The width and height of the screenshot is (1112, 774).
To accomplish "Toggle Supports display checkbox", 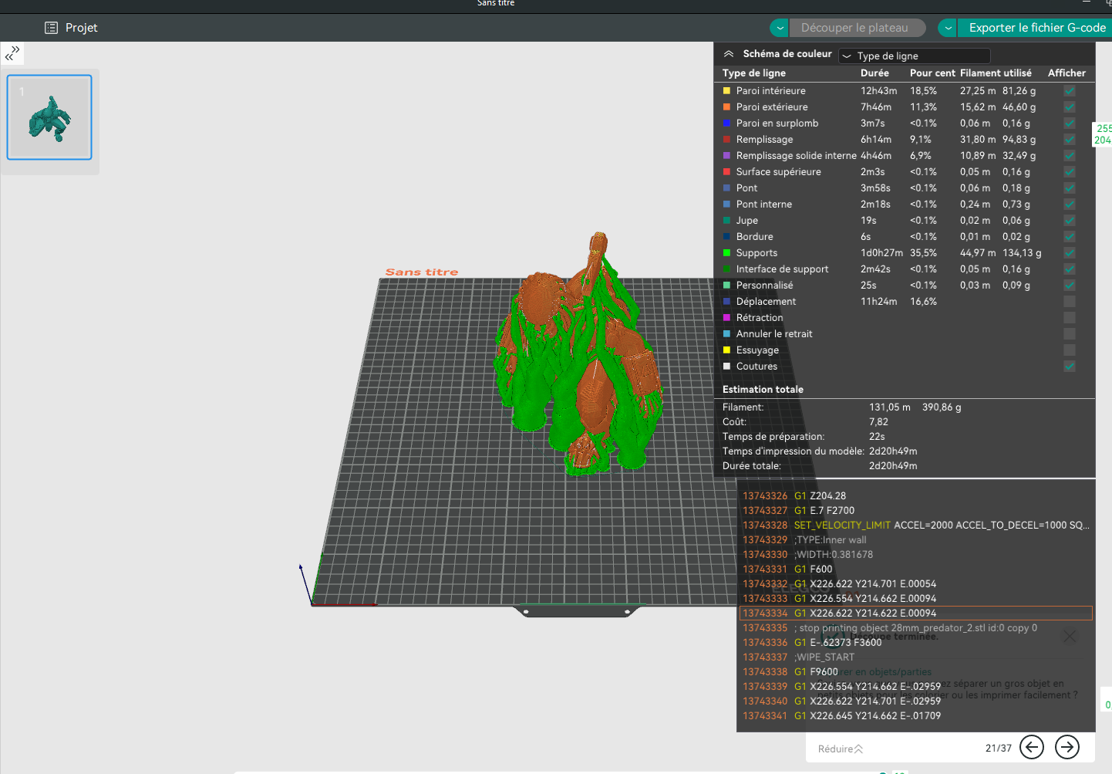I will 1070,253.
